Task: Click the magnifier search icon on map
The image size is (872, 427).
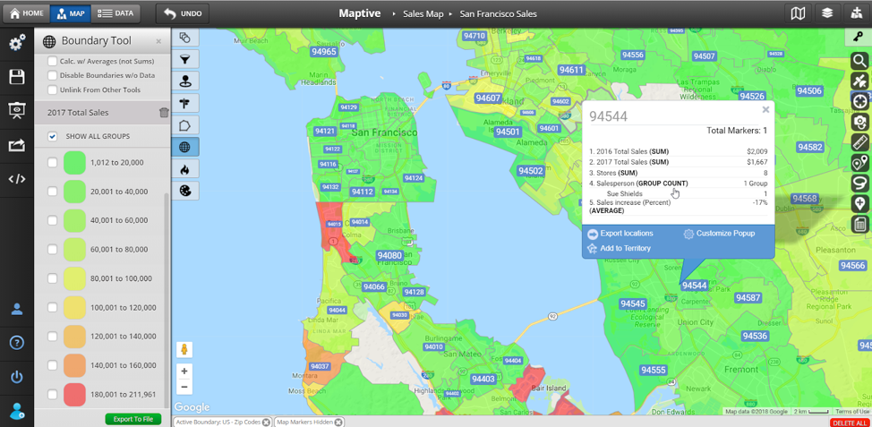Action: (x=860, y=61)
